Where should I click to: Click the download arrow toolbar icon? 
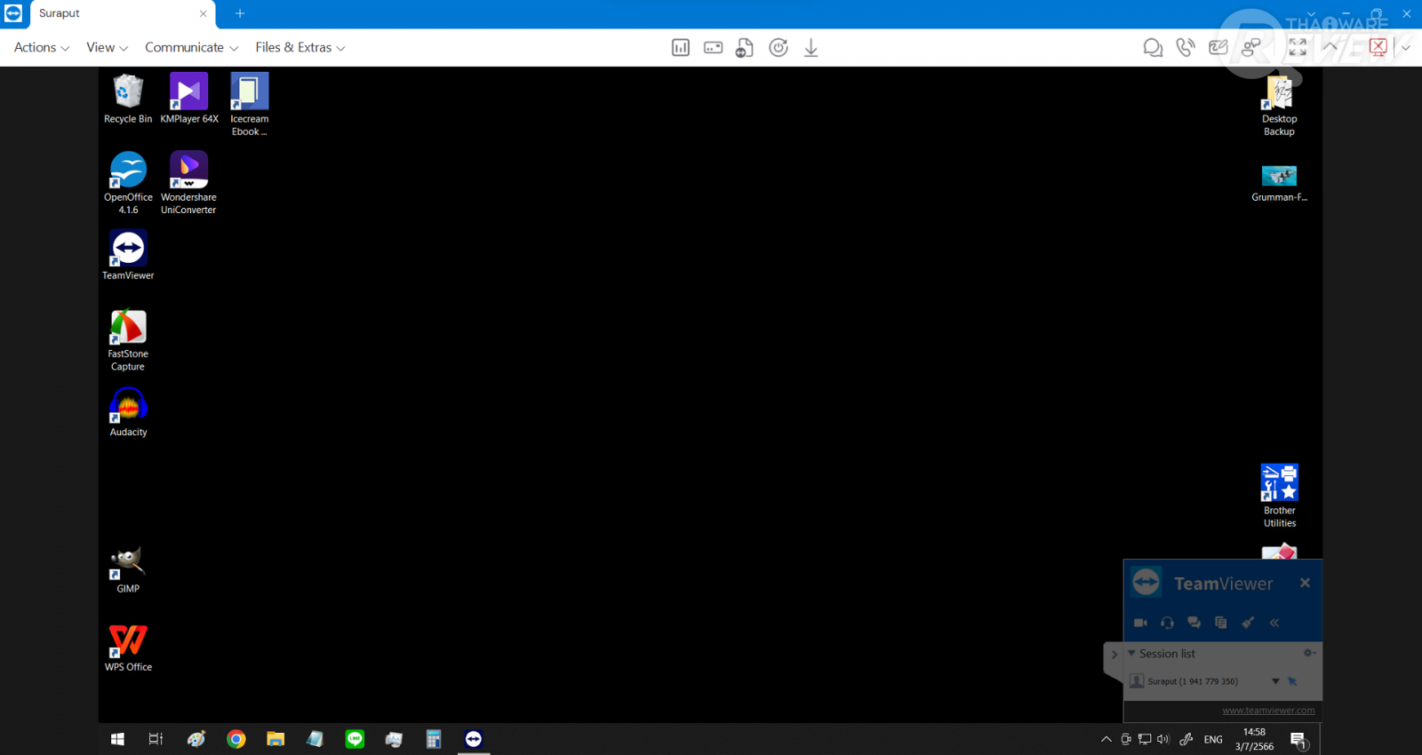[811, 48]
